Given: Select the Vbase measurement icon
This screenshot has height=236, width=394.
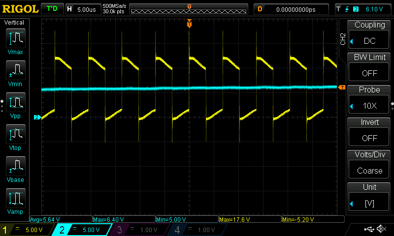Looking at the screenshot, I should click(16, 166).
